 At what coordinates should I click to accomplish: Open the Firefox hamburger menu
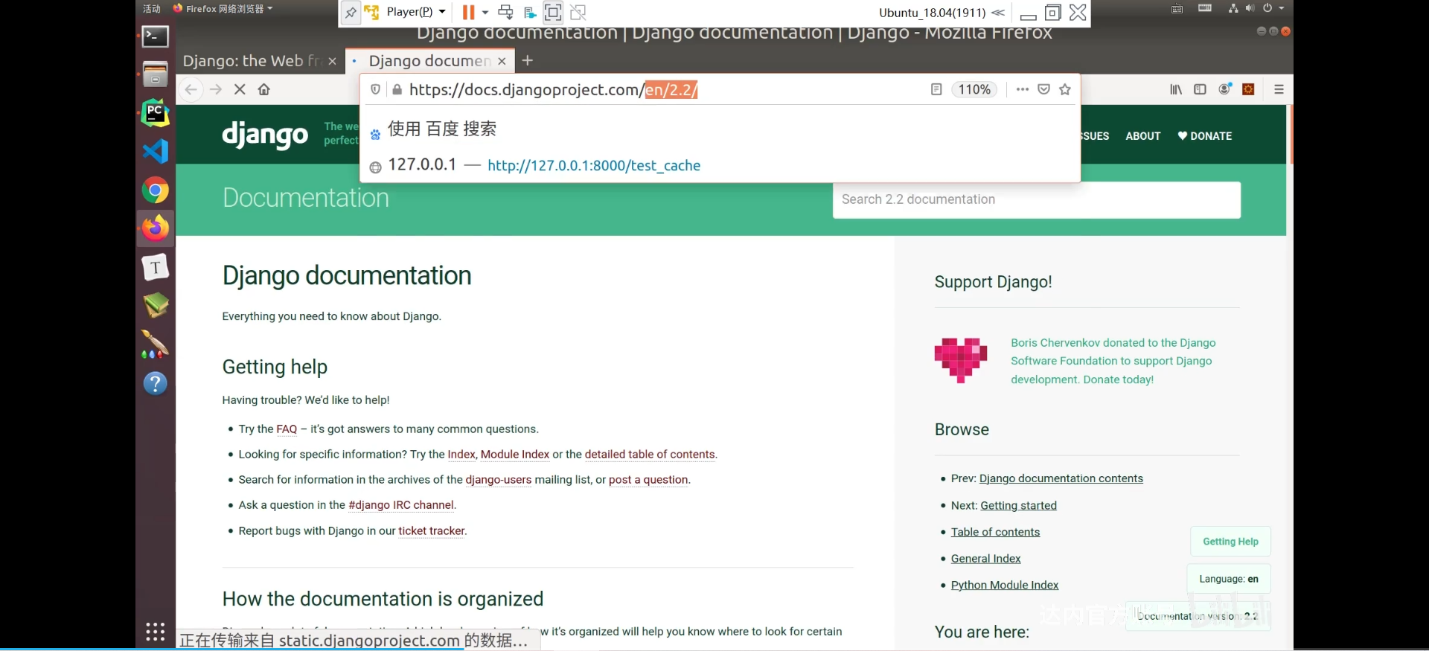point(1279,89)
